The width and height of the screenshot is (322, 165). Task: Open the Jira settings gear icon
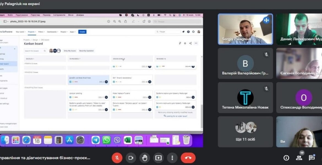[x=193, y=32]
